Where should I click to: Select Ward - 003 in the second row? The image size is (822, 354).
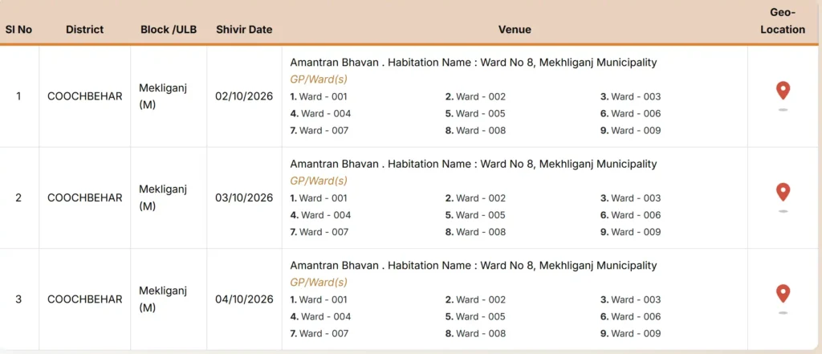tap(631, 197)
